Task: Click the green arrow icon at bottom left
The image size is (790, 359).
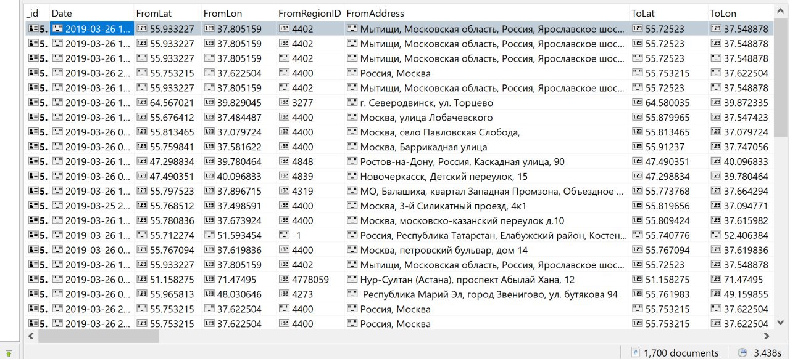Action: click(9, 353)
